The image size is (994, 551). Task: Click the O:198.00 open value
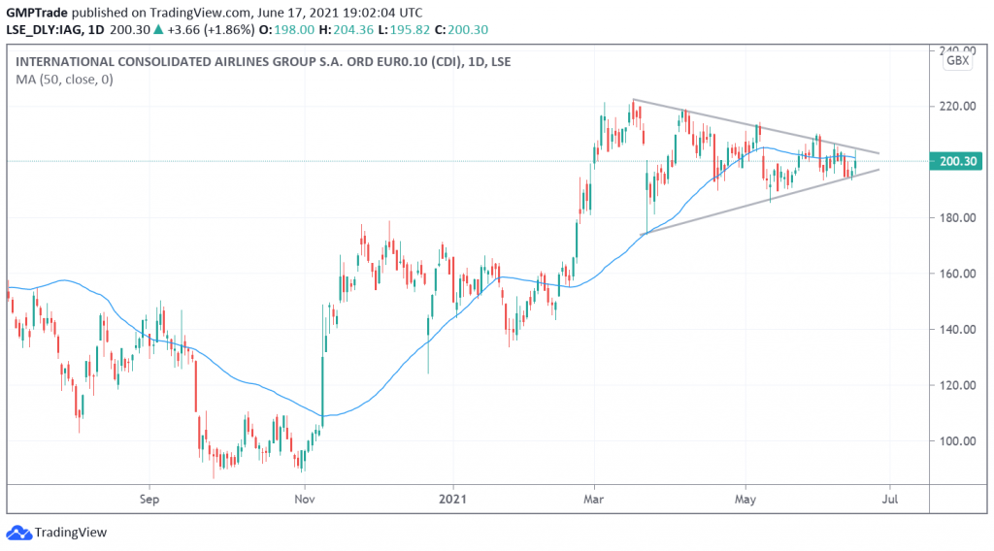point(286,30)
